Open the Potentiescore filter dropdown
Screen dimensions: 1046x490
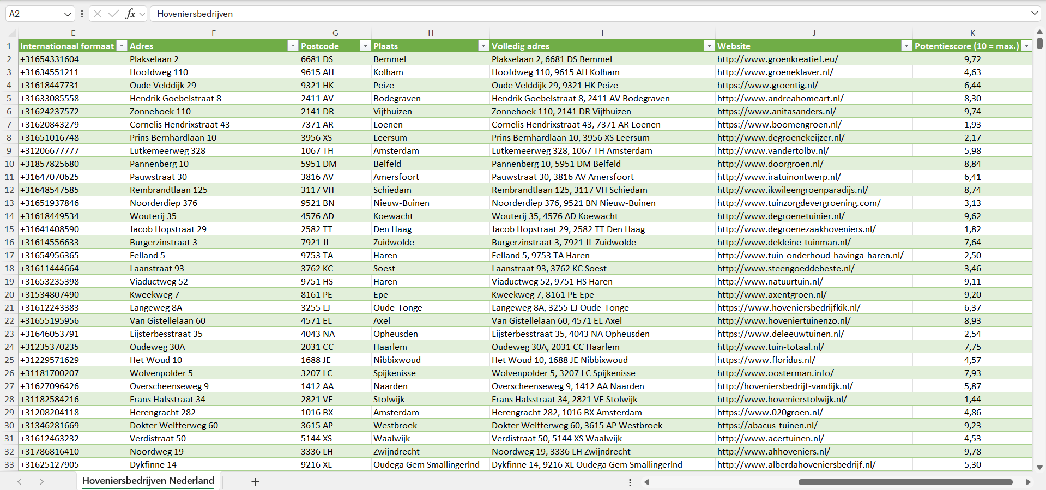[1026, 46]
